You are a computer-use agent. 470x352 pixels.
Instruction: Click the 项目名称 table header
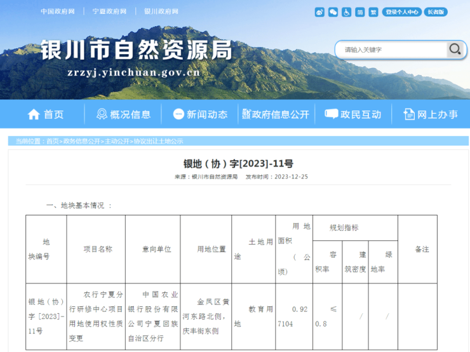(x=98, y=249)
